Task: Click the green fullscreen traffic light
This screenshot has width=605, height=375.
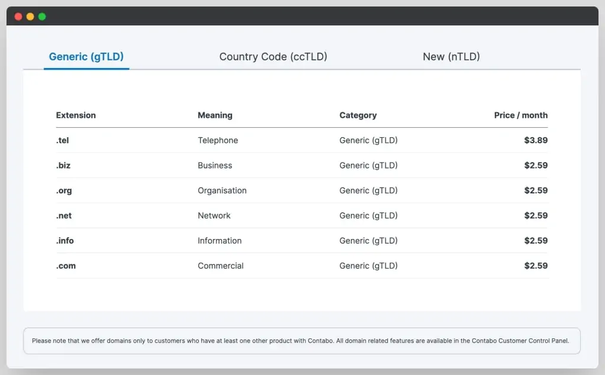Action: (41, 16)
